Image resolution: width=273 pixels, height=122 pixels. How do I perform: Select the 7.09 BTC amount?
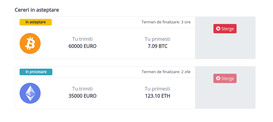click(x=157, y=46)
